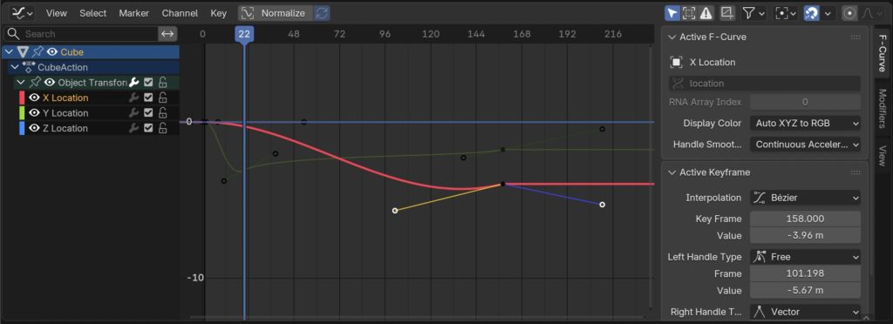Click the X Location wrench icon
This screenshot has width=893, height=324.
tap(134, 98)
